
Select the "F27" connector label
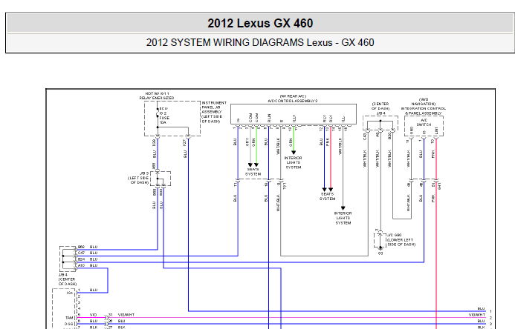(x=185, y=143)
